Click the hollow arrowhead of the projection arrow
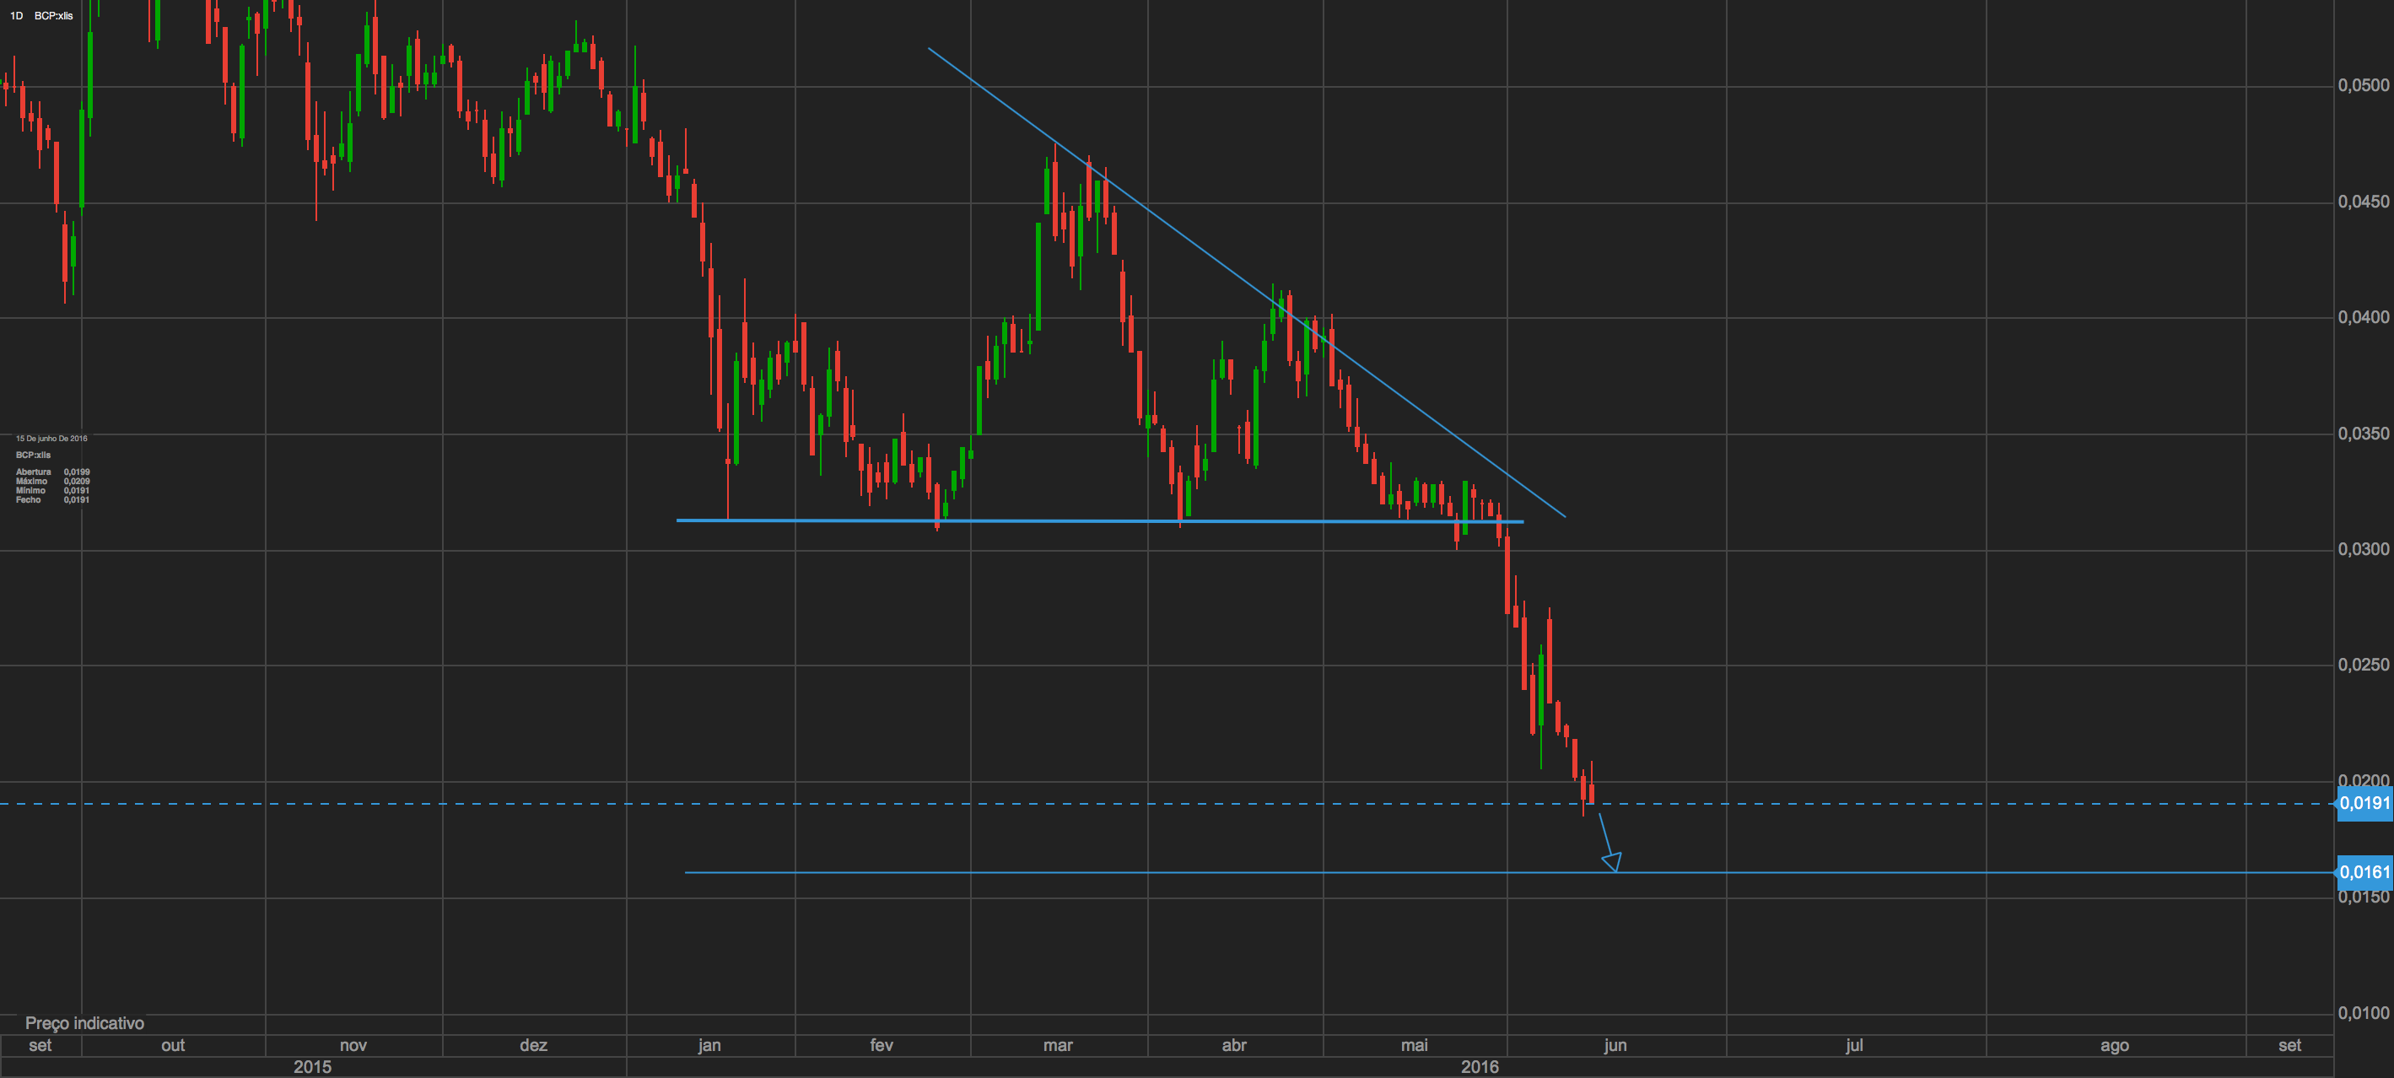Screen dimensions: 2394x1078 point(1612,861)
